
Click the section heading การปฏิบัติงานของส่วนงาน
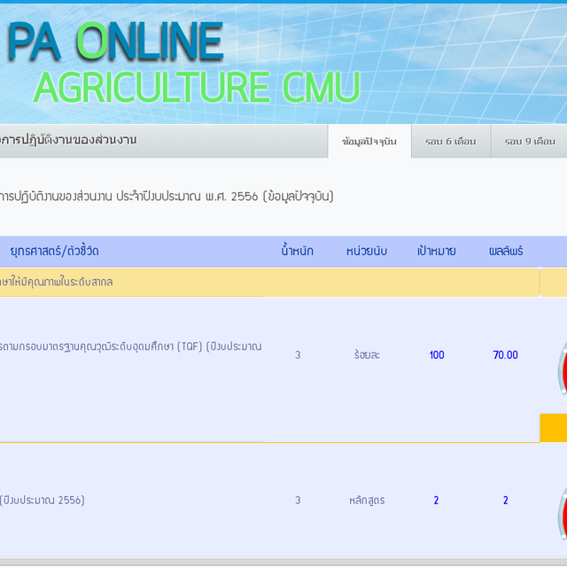[x=69, y=140]
